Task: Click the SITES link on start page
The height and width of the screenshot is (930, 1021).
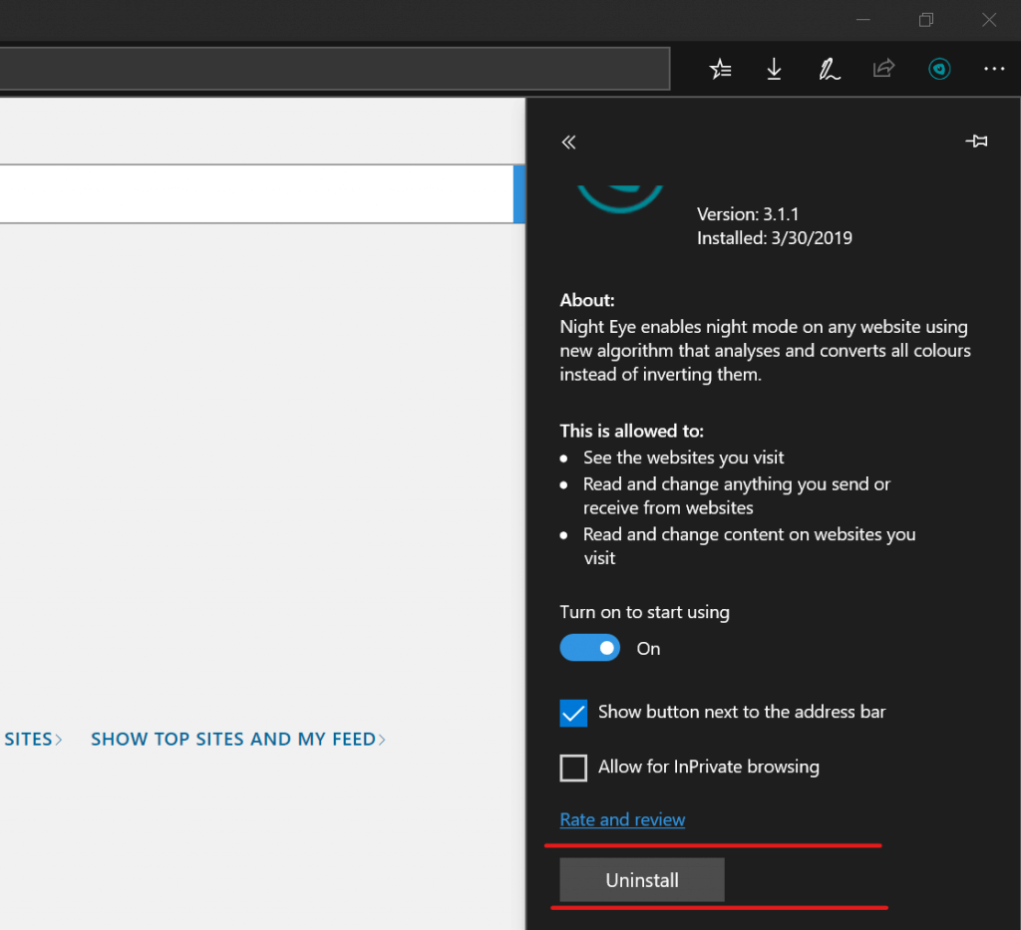Action: click(x=33, y=740)
